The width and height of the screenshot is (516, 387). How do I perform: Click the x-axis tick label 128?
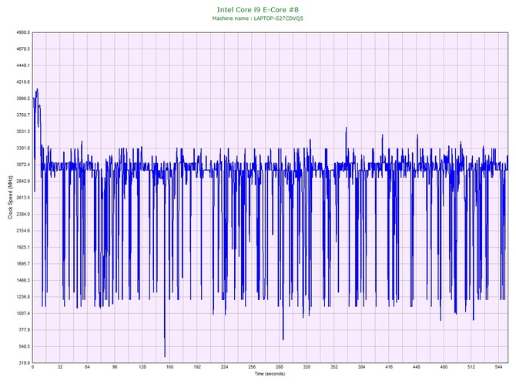point(142,367)
